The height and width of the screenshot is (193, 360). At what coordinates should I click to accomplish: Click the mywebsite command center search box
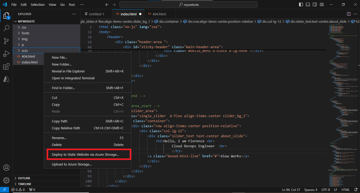[188, 4]
